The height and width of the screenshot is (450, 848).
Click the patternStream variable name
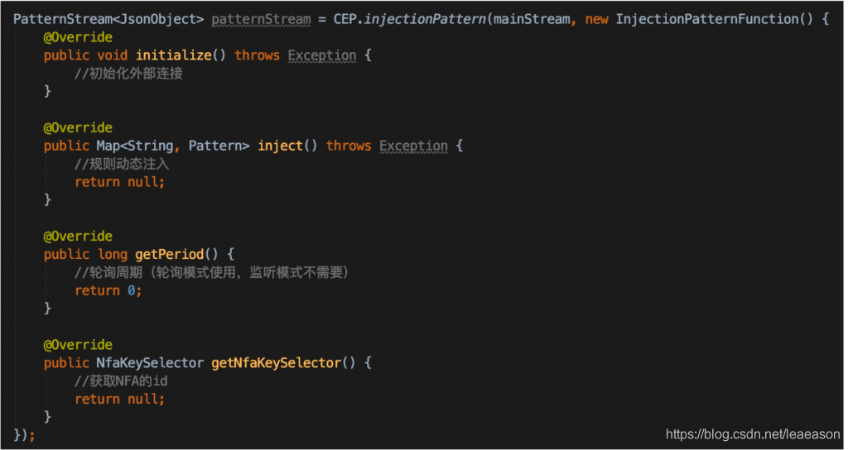[258, 19]
